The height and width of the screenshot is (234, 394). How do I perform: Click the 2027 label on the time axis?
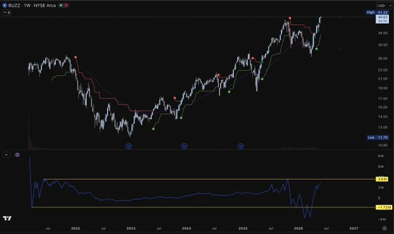pyautogui.click(x=354, y=228)
